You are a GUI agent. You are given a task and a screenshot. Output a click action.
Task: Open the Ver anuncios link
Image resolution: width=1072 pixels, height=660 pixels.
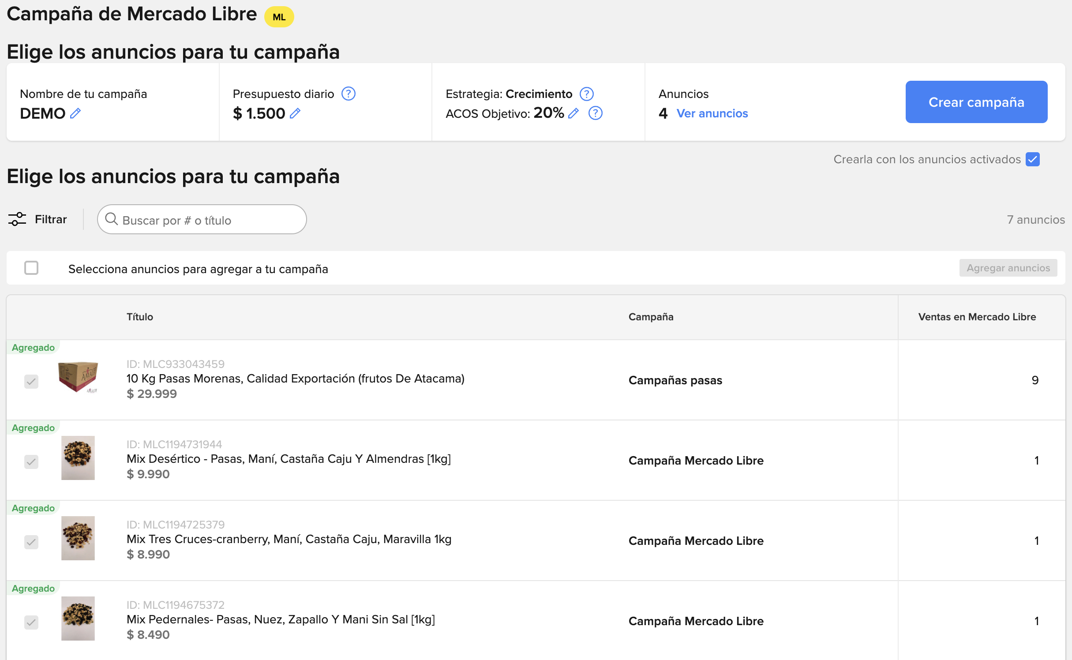[x=712, y=113]
